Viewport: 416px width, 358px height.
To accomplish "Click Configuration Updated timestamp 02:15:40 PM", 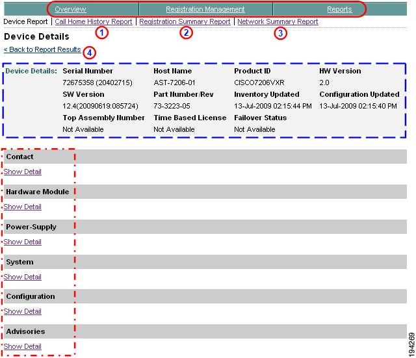I will pyautogui.click(x=358, y=106).
